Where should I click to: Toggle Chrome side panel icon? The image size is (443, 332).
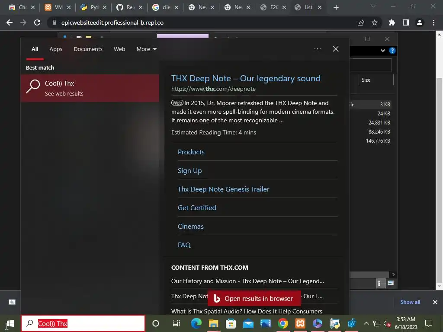click(x=406, y=22)
